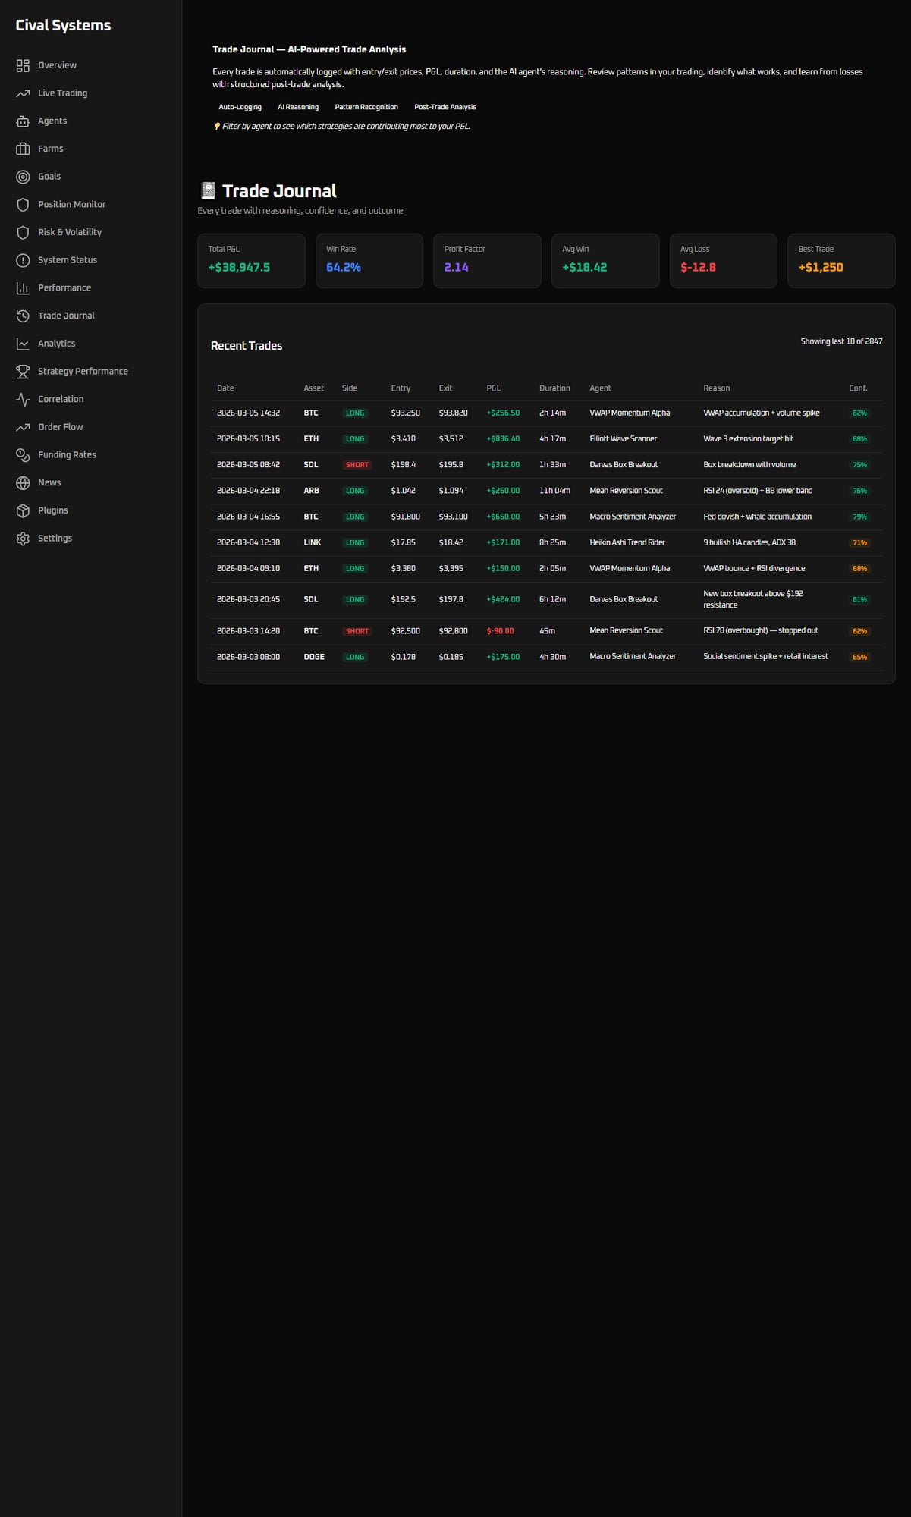Click the Post-Trade Analysis tag
Viewport: 911px width, 1517px height.
[x=445, y=107]
